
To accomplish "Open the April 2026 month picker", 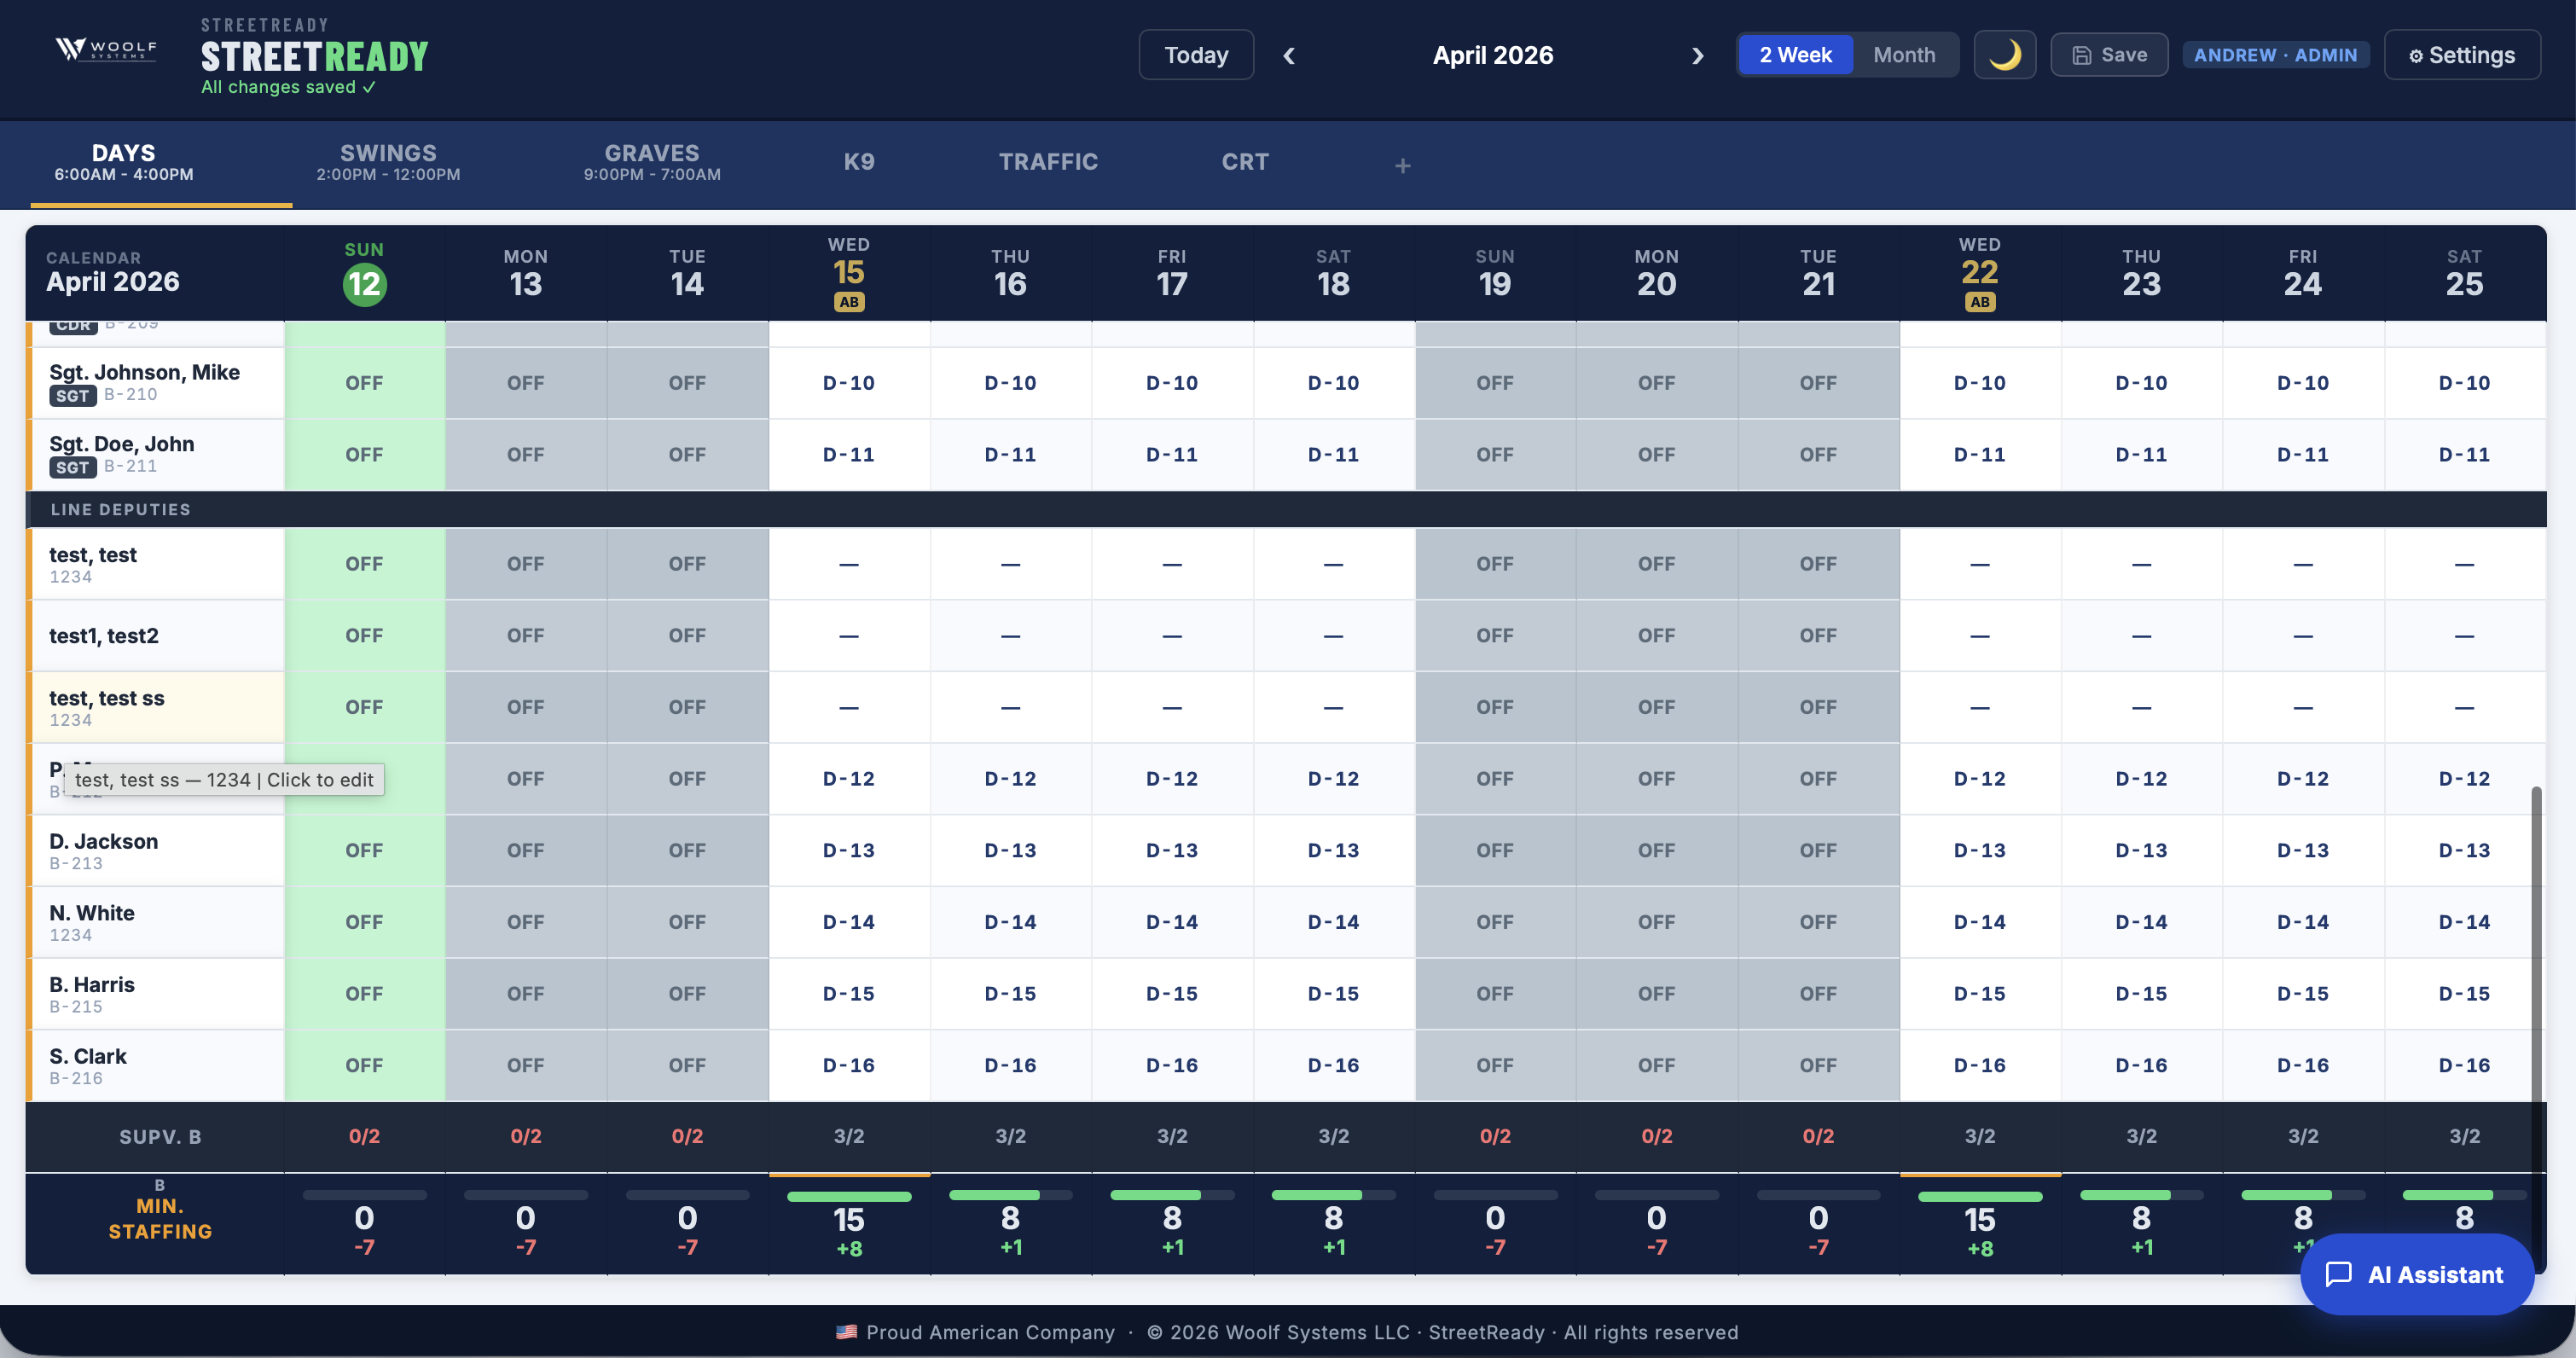I will [x=1492, y=55].
